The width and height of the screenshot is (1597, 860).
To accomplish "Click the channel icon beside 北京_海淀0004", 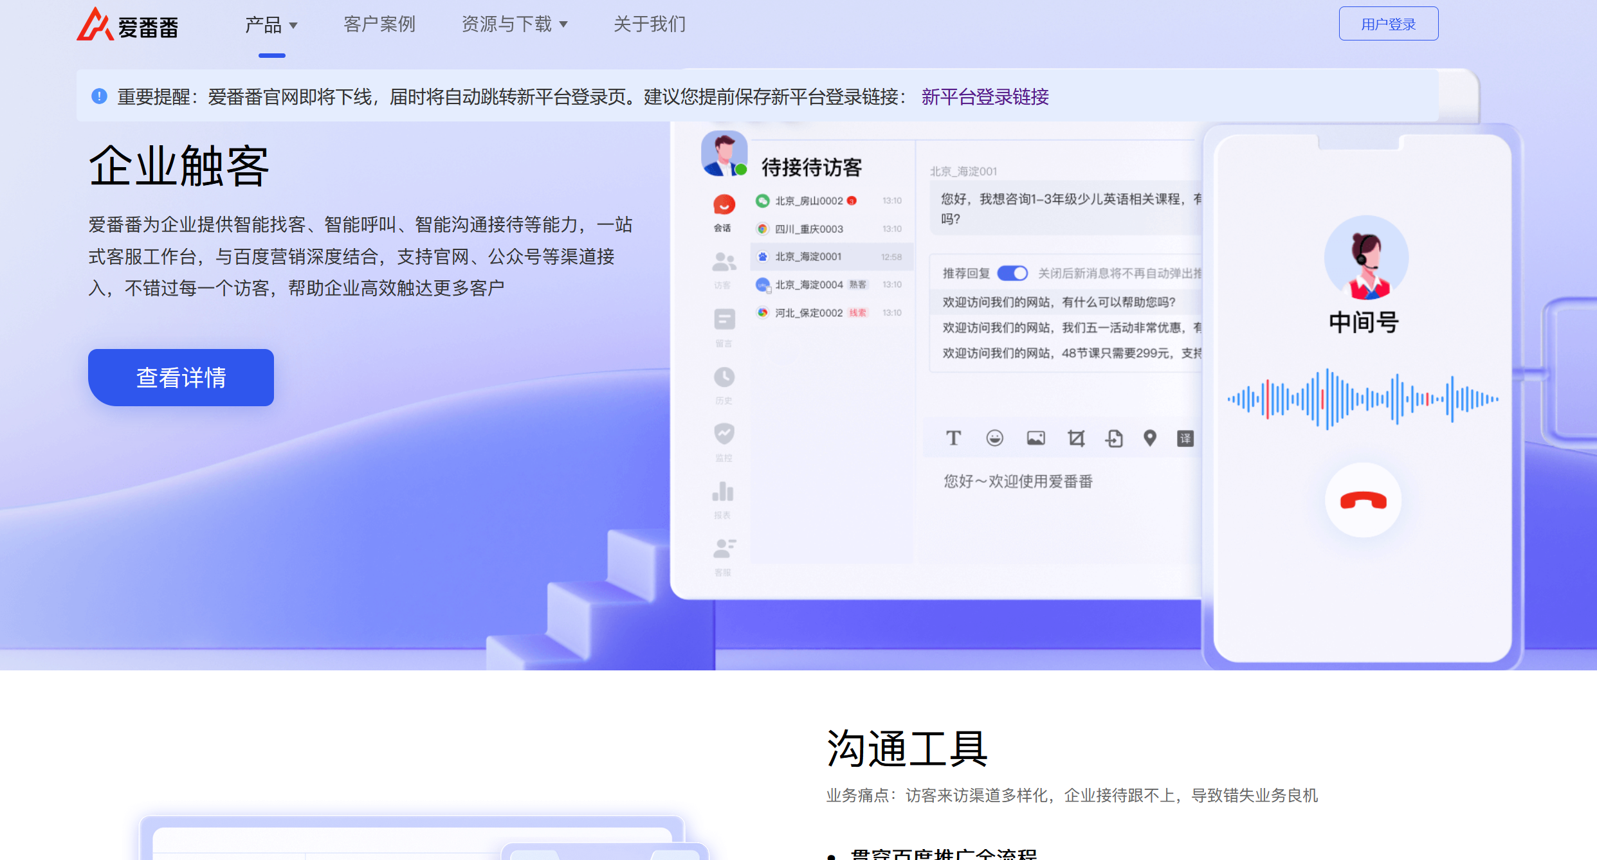I will point(763,285).
